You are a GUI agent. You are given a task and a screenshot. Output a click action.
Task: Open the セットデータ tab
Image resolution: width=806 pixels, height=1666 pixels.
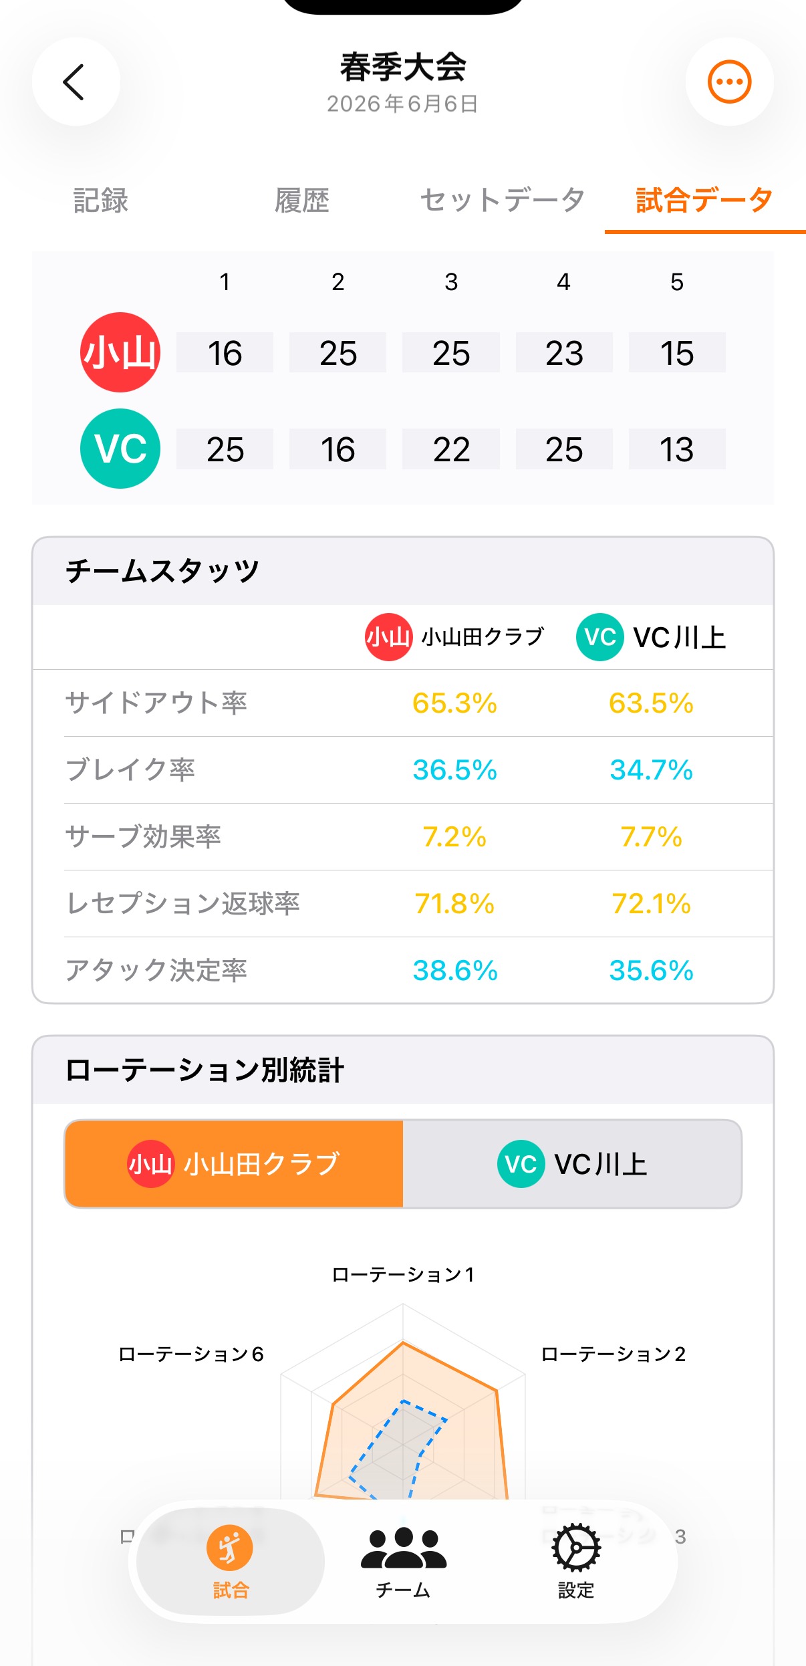(503, 201)
